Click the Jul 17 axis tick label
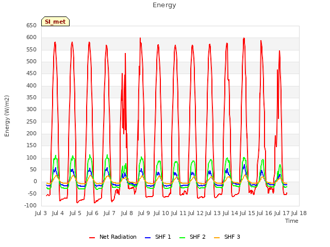330x247 pixels. click(x=282, y=213)
